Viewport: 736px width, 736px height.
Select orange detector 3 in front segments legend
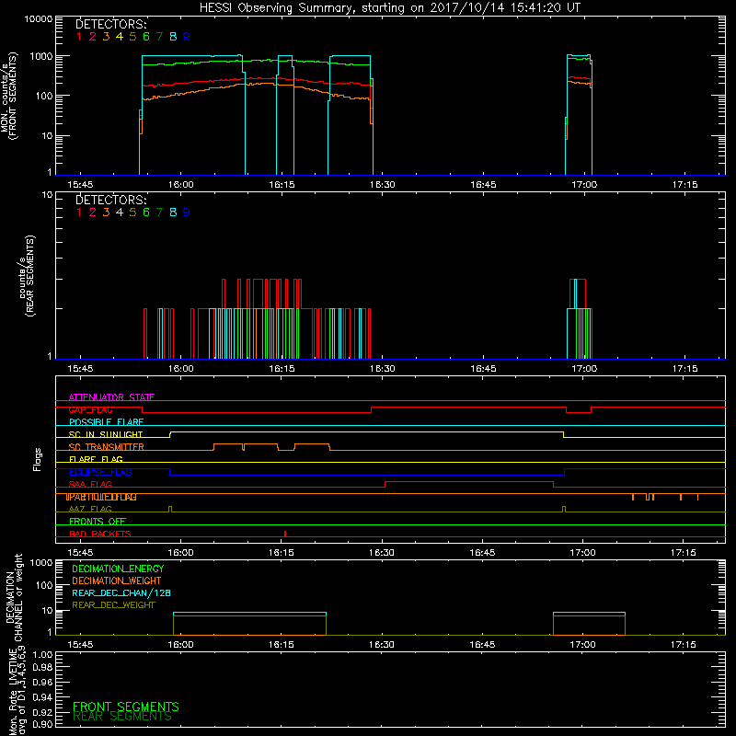tap(106, 37)
